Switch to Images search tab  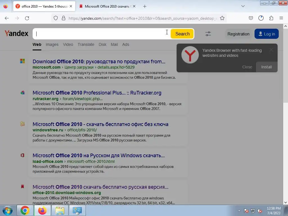point(52,44)
